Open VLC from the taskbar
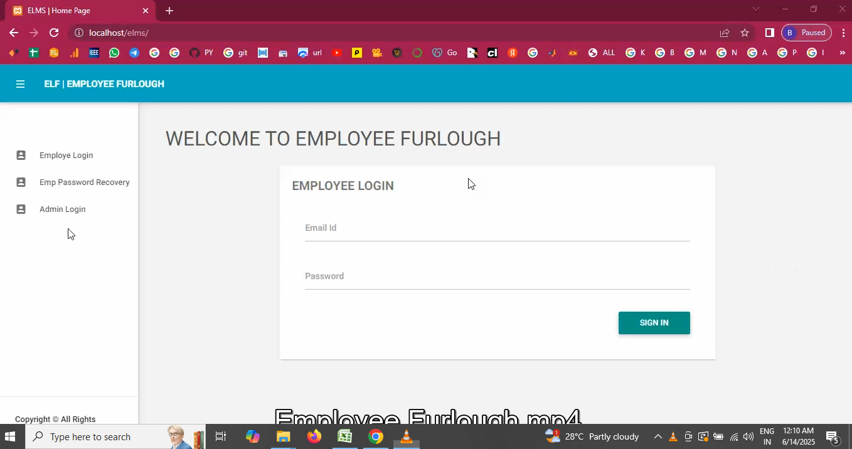The height and width of the screenshot is (449, 852). pos(407,436)
